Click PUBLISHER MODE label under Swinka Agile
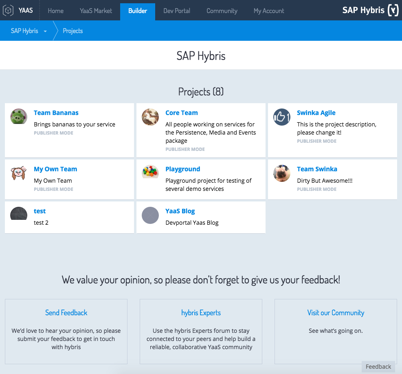 point(316,141)
